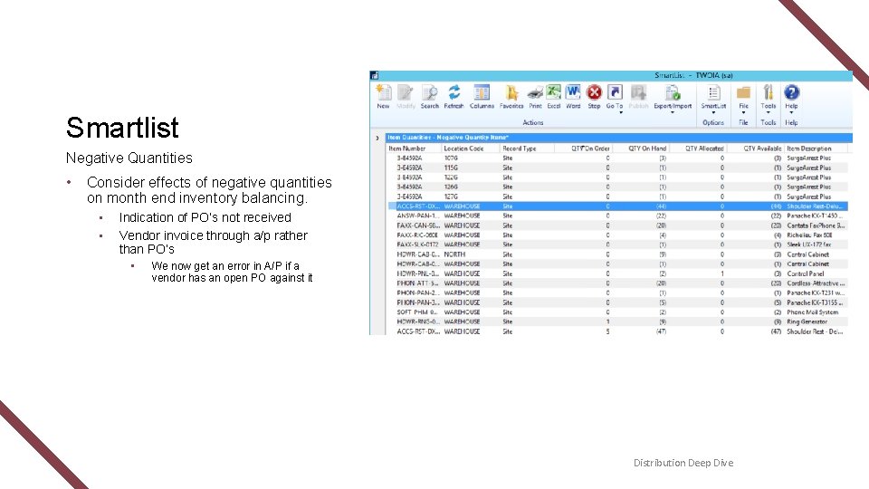Open the SmartList options icon
The height and width of the screenshot is (489, 869).
713,92
